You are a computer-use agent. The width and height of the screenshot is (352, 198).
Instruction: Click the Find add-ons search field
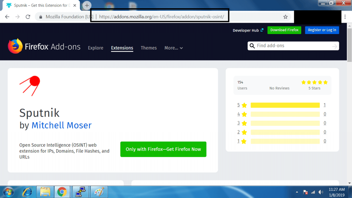(293, 46)
